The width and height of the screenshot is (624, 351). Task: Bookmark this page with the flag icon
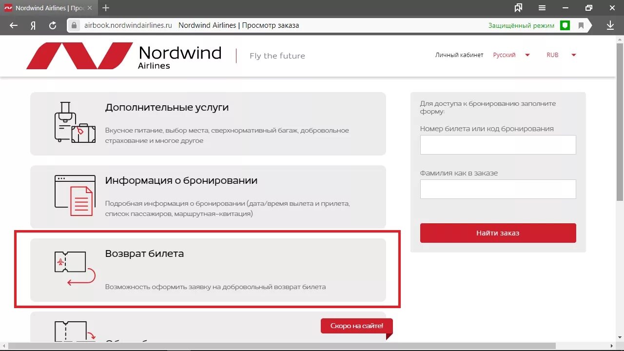pyautogui.click(x=581, y=25)
